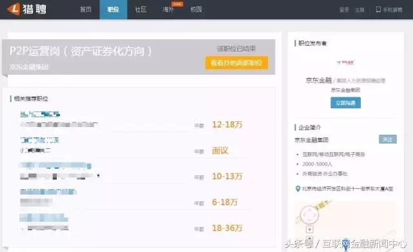The height and width of the screenshot is (252, 413).
Task: Click the 注册 link
Action: click(x=360, y=10)
